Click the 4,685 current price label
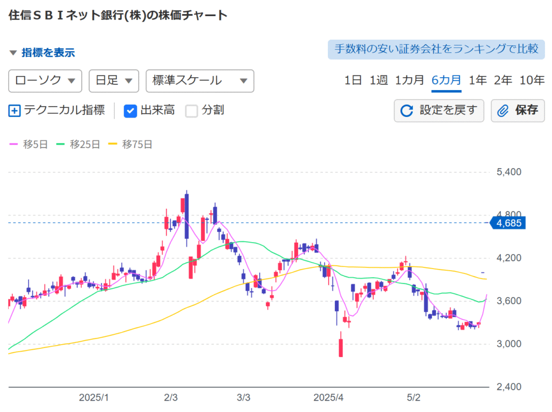This screenshot has width=552, height=412. (x=508, y=223)
